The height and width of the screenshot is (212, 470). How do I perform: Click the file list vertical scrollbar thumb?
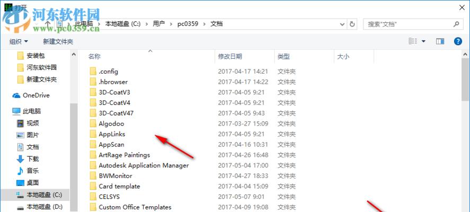465,79
